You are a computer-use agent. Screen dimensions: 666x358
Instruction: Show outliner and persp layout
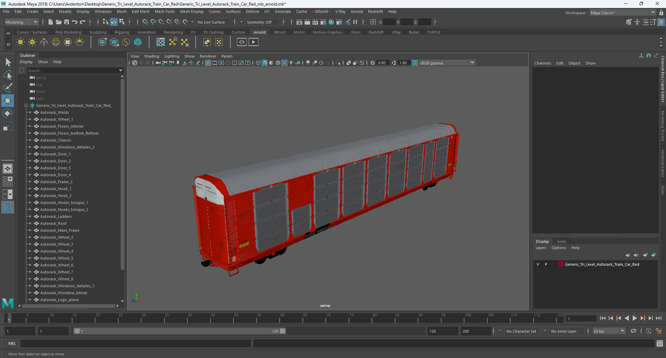tap(8, 207)
